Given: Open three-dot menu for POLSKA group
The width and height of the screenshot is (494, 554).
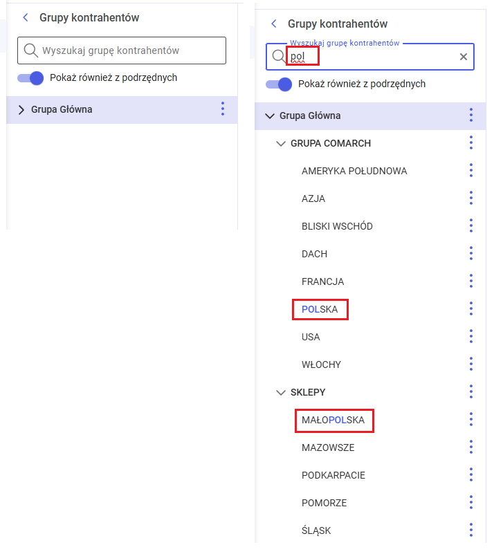Looking at the screenshot, I should coord(471,308).
